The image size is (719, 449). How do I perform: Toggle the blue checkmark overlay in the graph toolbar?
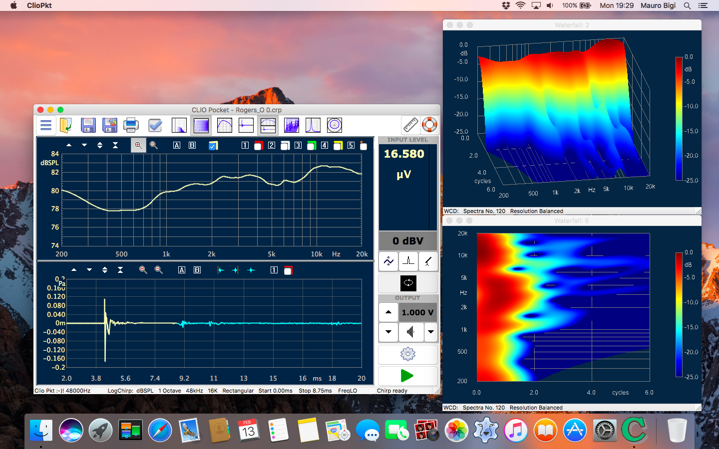click(213, 146)
